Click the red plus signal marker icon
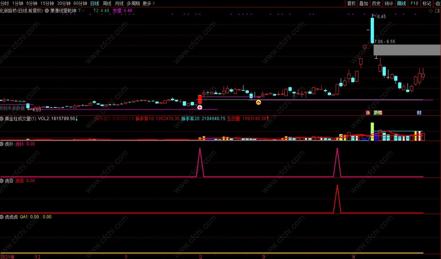 pos(199,107)
